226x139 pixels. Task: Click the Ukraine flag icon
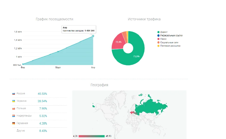pyautogui.click(x=13, y=101)
